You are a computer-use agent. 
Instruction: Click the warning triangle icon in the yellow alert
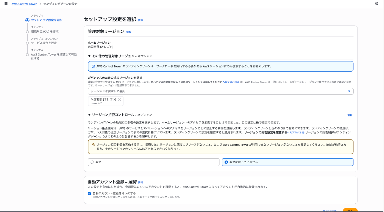[x=93, y=145]
